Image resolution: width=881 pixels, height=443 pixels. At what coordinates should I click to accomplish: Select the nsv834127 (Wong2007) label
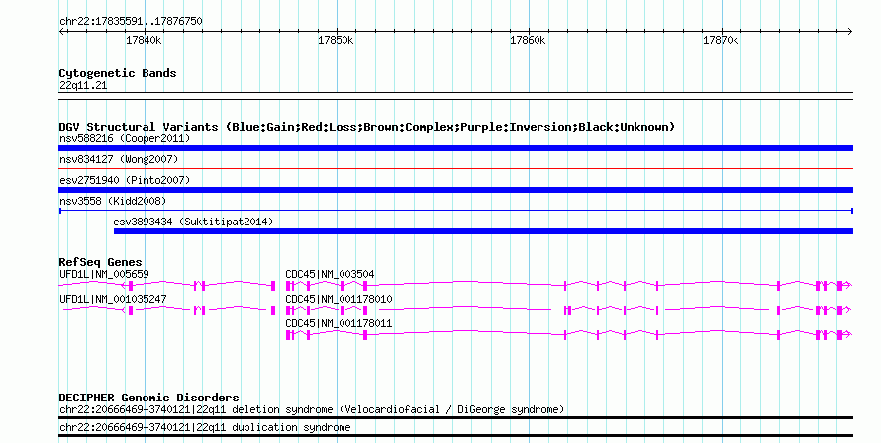click(119, 159)
